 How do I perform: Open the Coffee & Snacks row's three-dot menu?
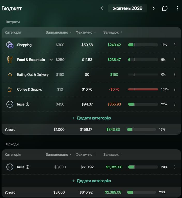coord(175,89)
